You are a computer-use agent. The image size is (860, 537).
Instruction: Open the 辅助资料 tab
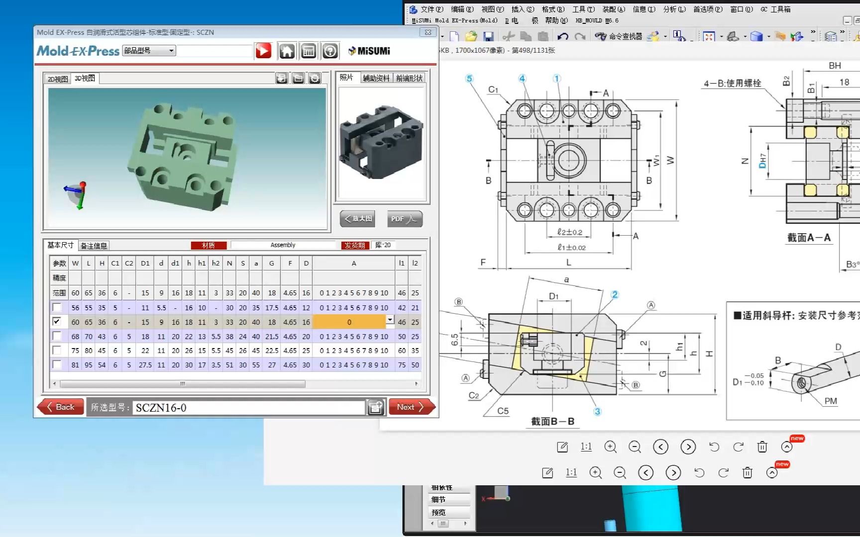[376, 78]
